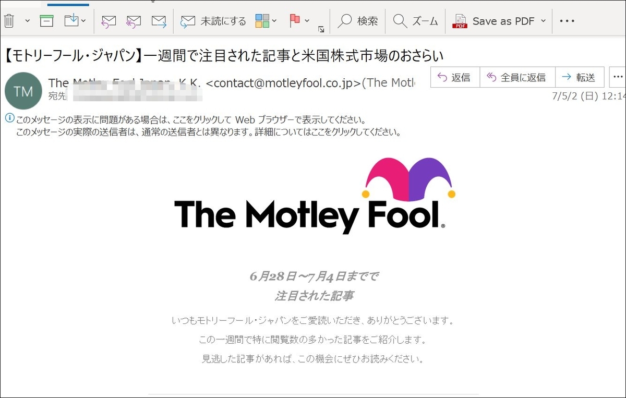Viewport: 626px width, 398px height.
Task: Click the toolbar Forward envelope icon
Action: click(159, 21)
